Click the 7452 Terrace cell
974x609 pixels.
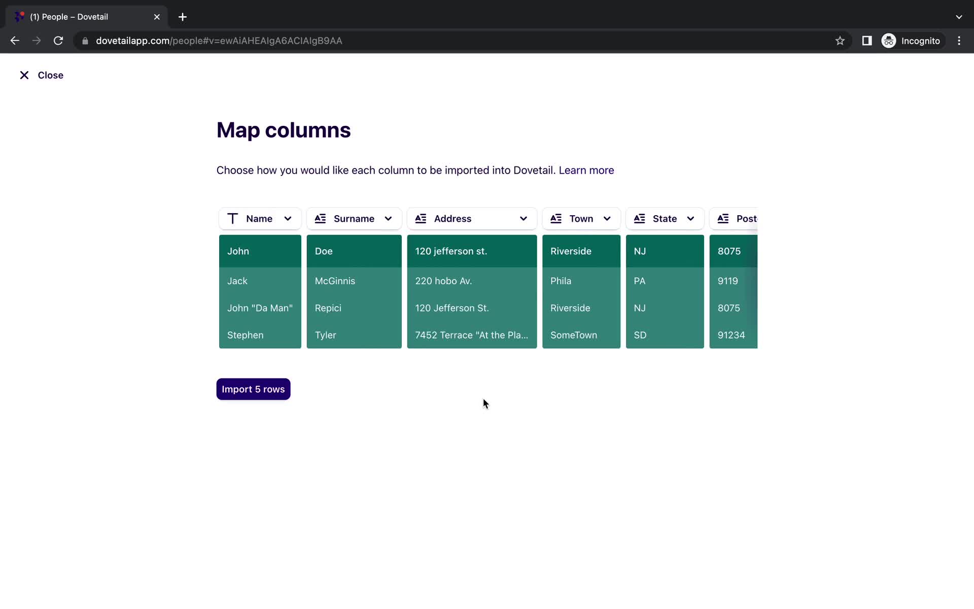472,335
